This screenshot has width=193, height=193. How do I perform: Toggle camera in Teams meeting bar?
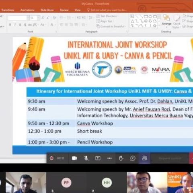tap(74, 158)
